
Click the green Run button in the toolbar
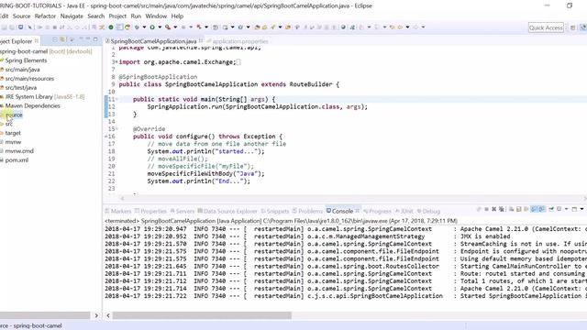[x=152, y=27]
